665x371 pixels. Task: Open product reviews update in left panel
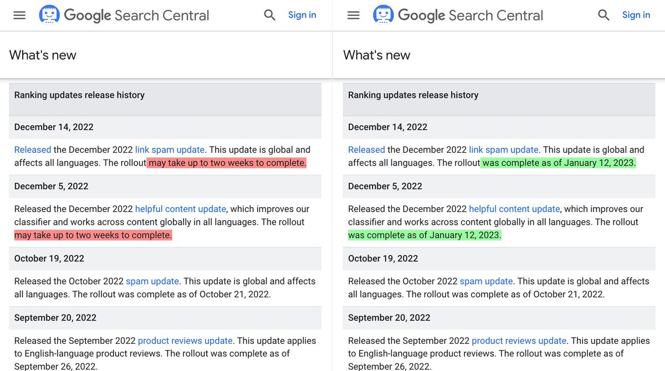coord(185,341)
